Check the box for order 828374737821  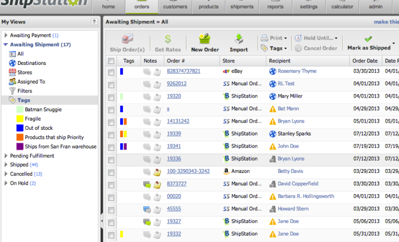click(111, 72)
